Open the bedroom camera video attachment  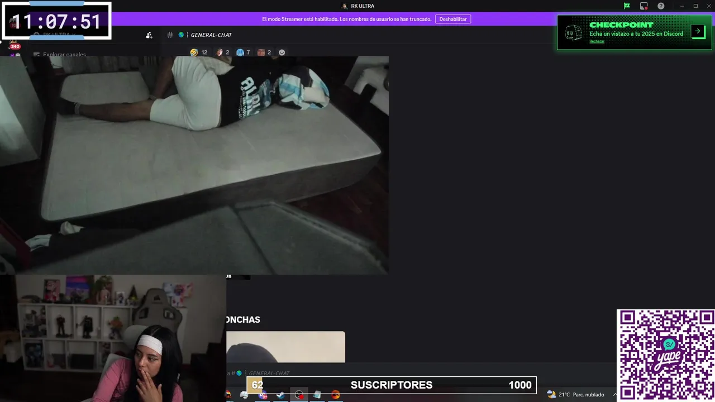[x=194, y=165]
